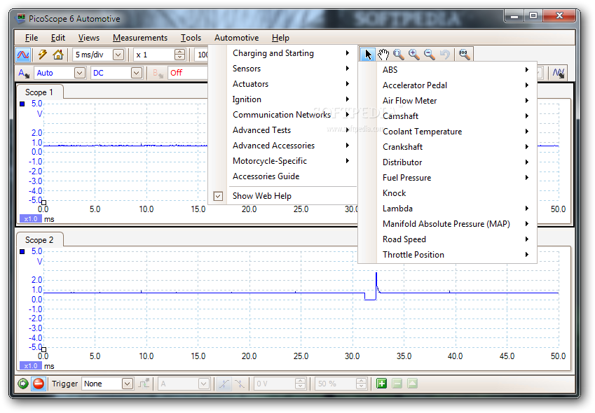Screen dimensions: 595x413
Task: Click the math channels waveform icon
Action: tap(559, 73)
